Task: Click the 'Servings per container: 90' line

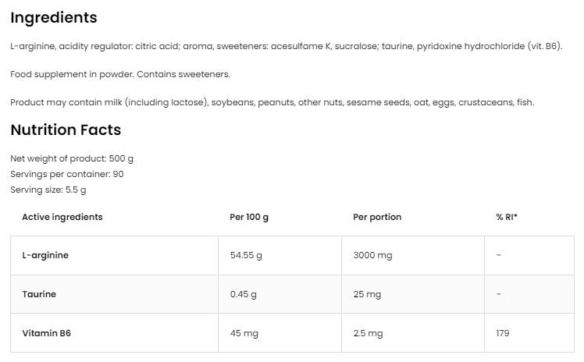Action: (x=67, y=174)
